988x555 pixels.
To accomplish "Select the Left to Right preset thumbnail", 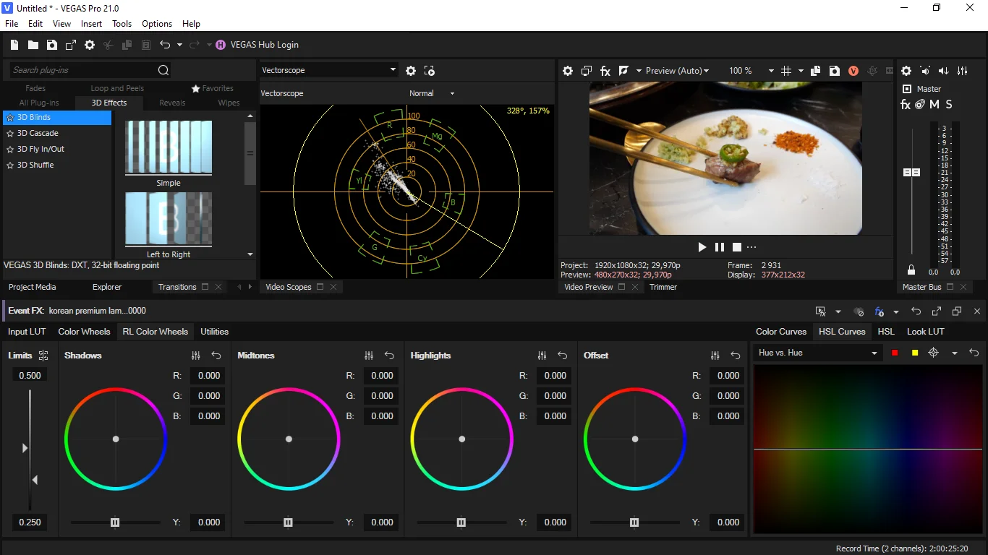I will pyautogui.click(x=169, y=219).
